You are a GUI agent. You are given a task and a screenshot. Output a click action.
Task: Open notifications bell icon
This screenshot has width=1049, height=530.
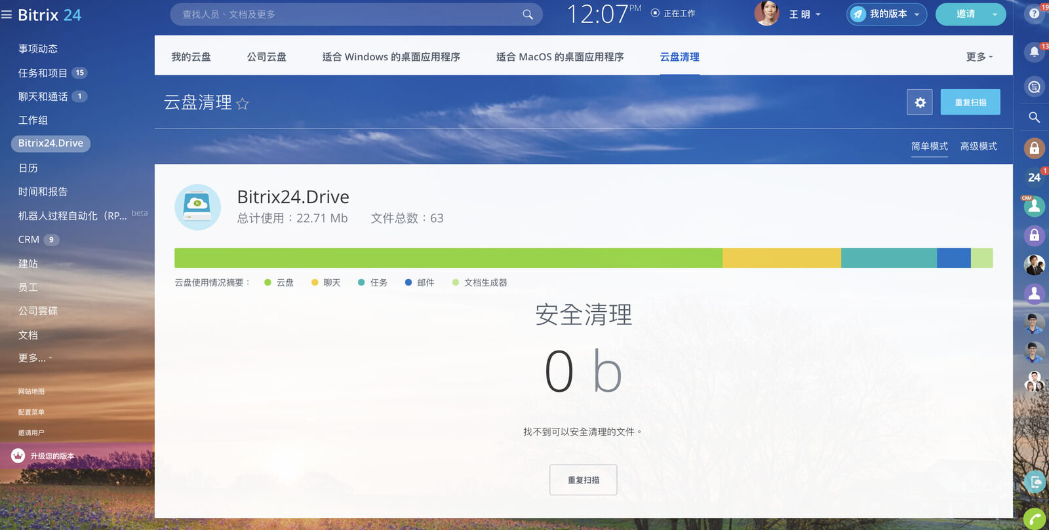1035,51
